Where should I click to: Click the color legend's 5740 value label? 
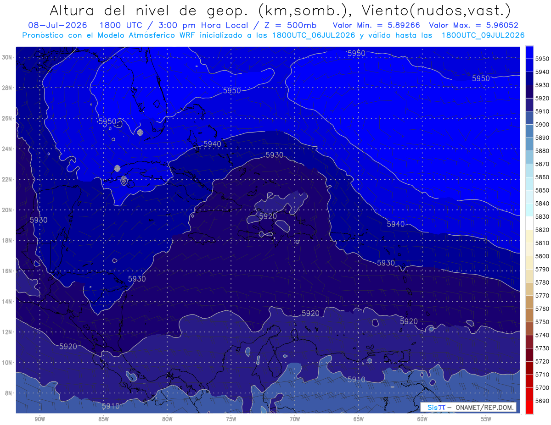click(542, 335)
